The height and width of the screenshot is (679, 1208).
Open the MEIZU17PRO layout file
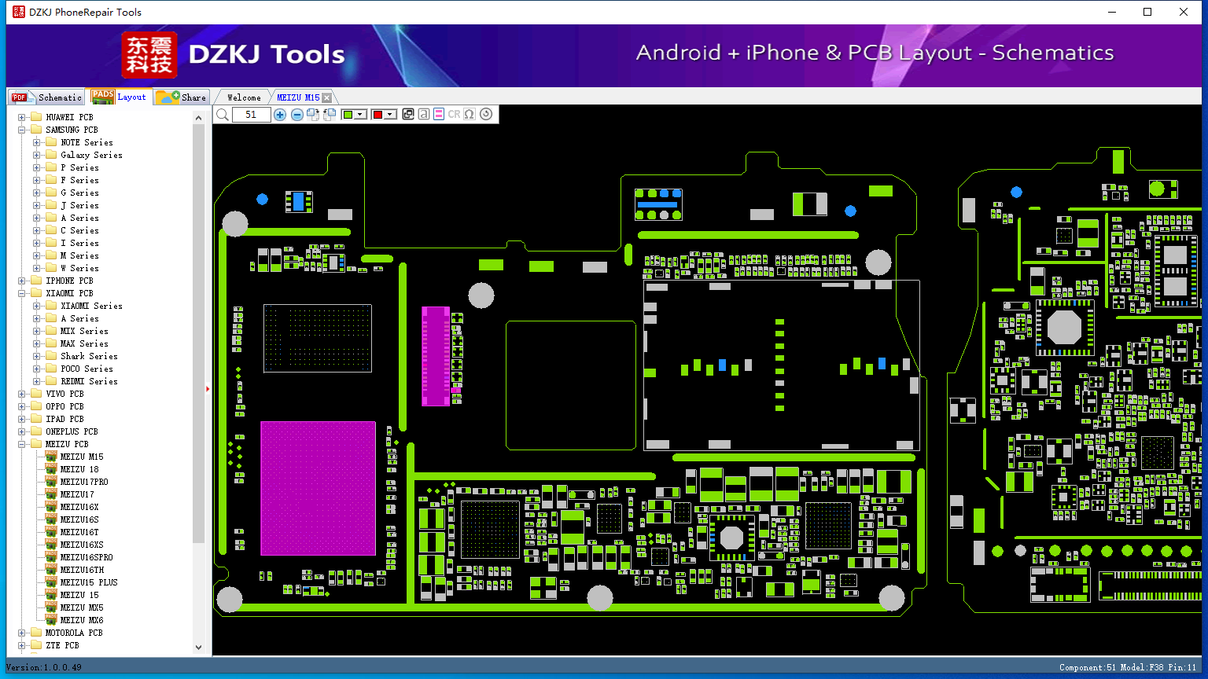[x=84, y=482]
